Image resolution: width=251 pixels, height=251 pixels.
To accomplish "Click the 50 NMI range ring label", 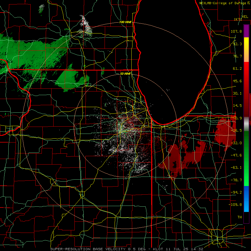I will [x=125, y=74].
